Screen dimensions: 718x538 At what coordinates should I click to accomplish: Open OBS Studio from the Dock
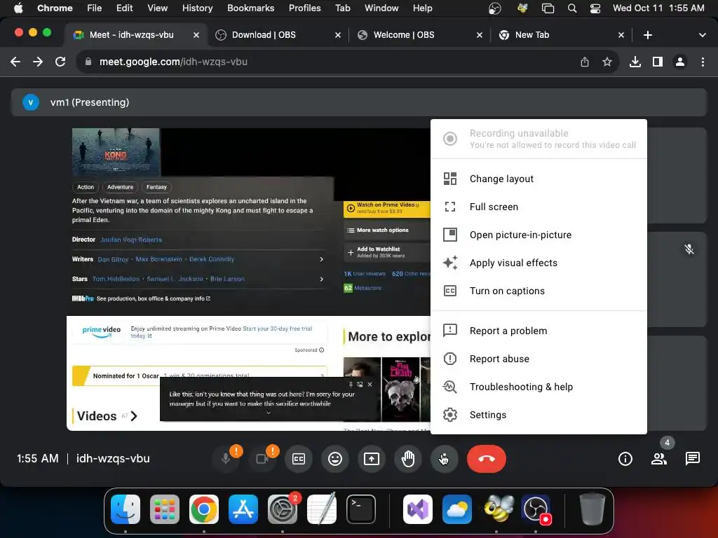coord(536,509)
